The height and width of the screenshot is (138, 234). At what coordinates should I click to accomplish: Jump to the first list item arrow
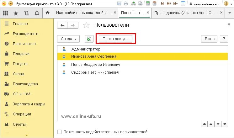click(204, 124)
